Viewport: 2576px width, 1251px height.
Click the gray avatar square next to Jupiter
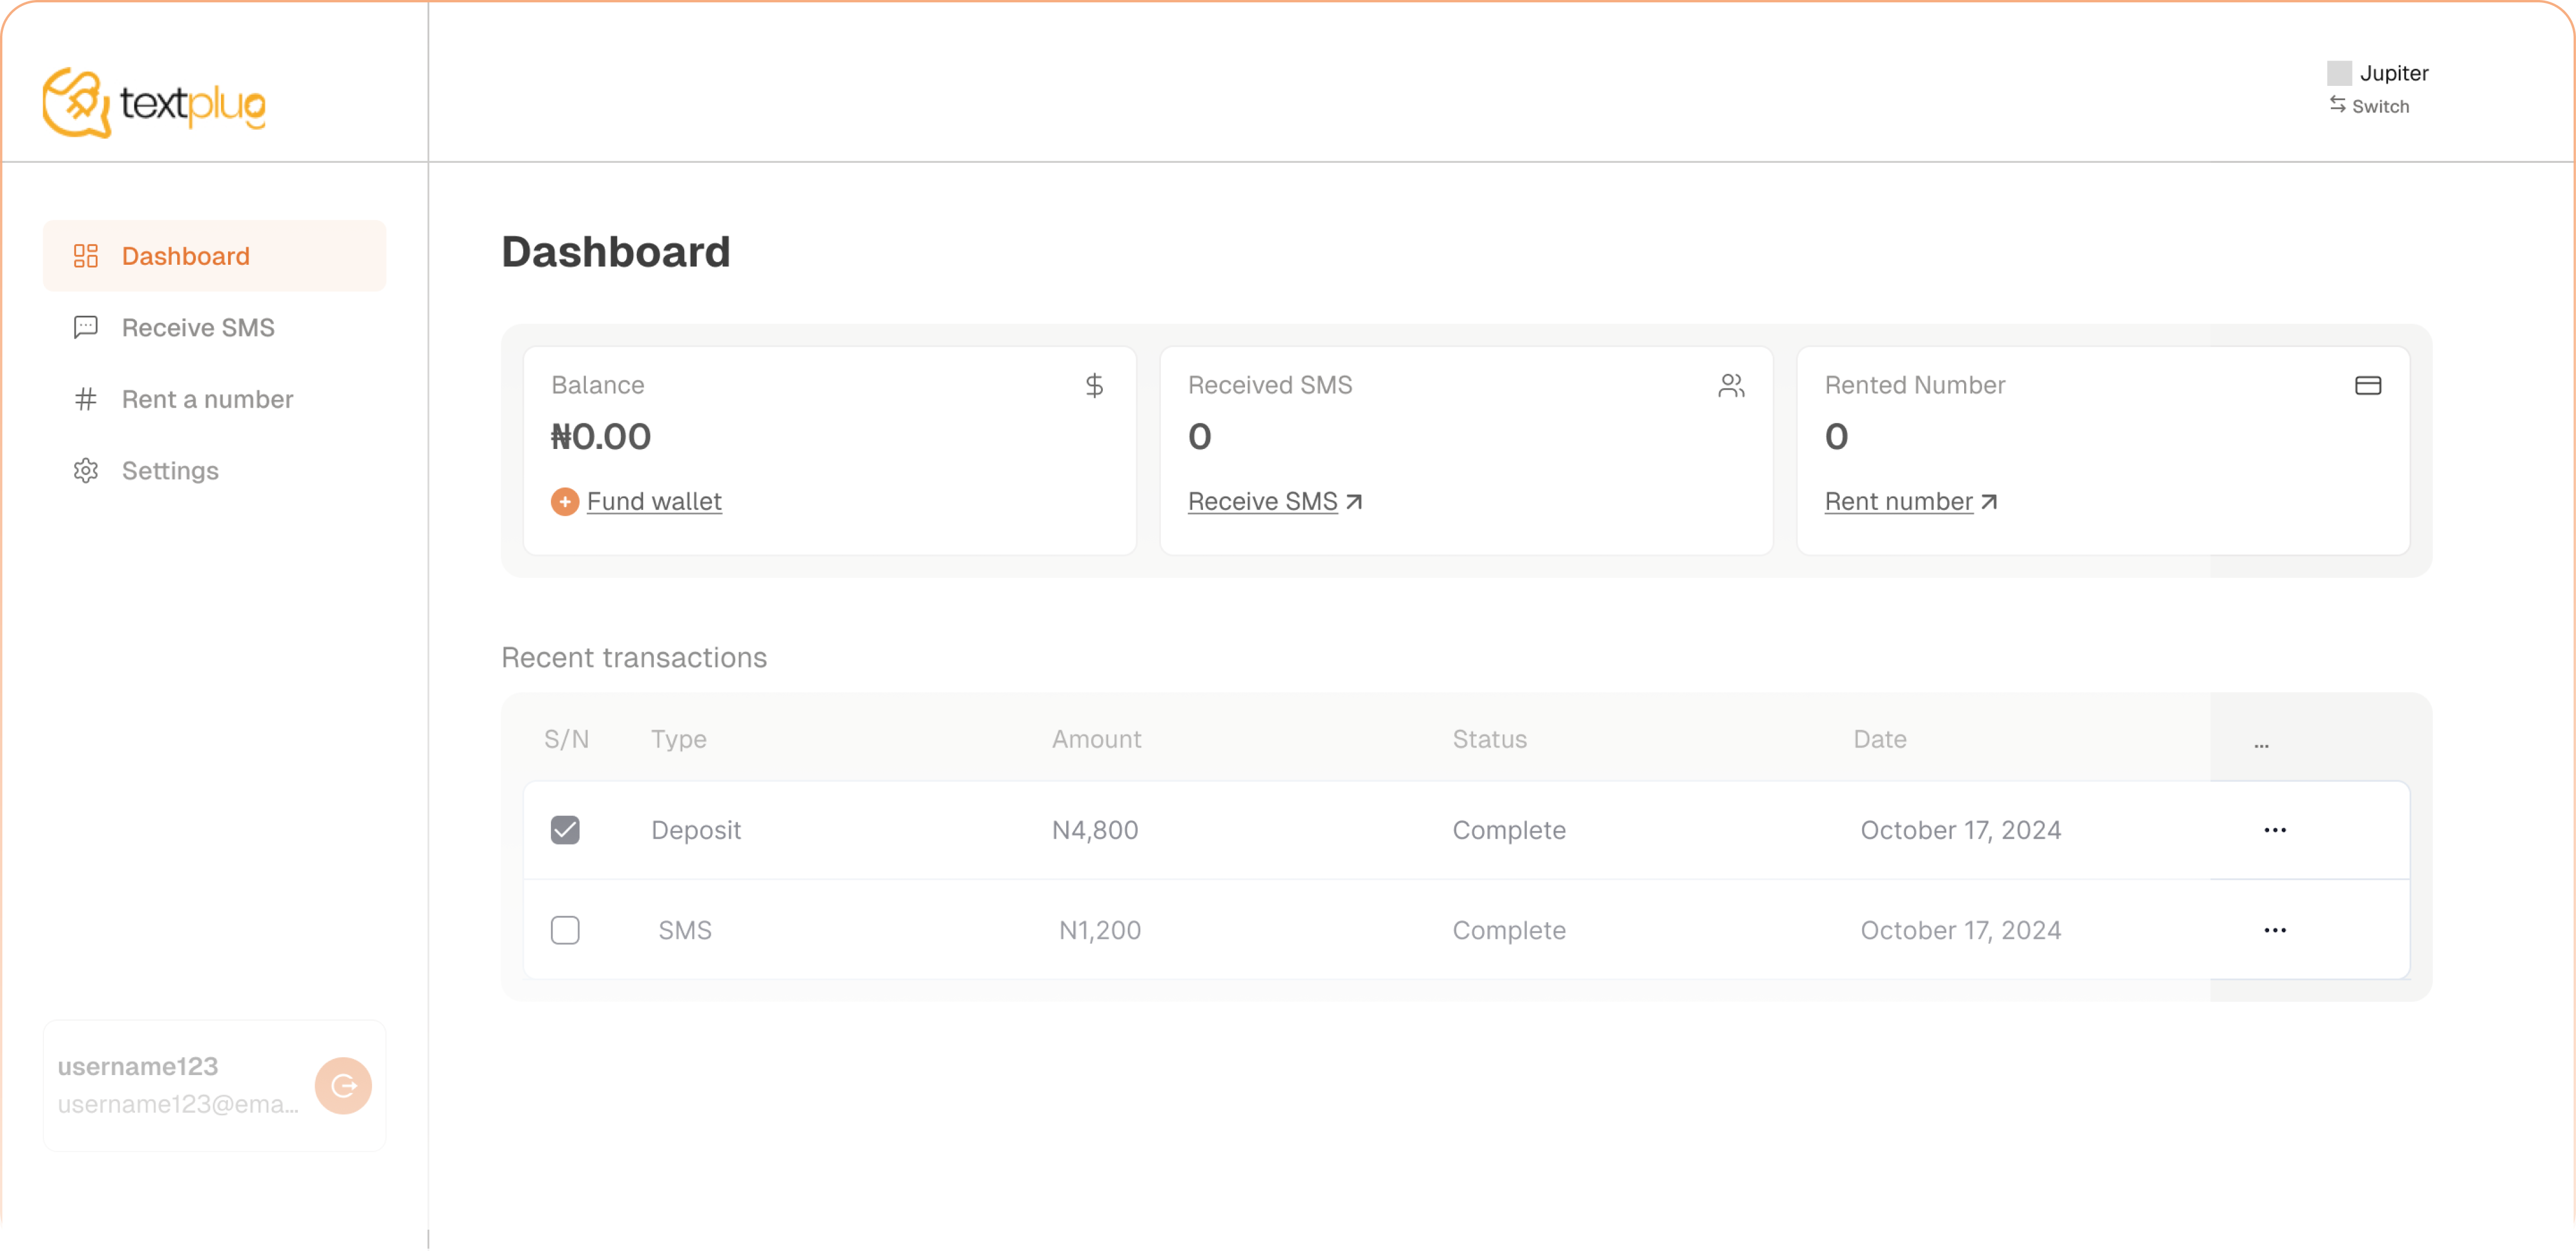point(2339,73)
